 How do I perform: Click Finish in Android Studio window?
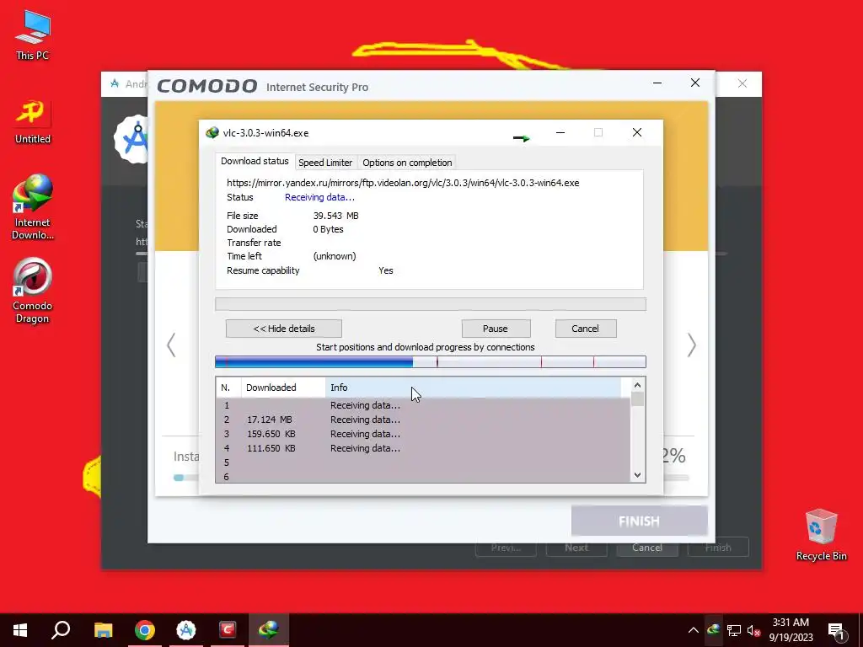(718, 548)
